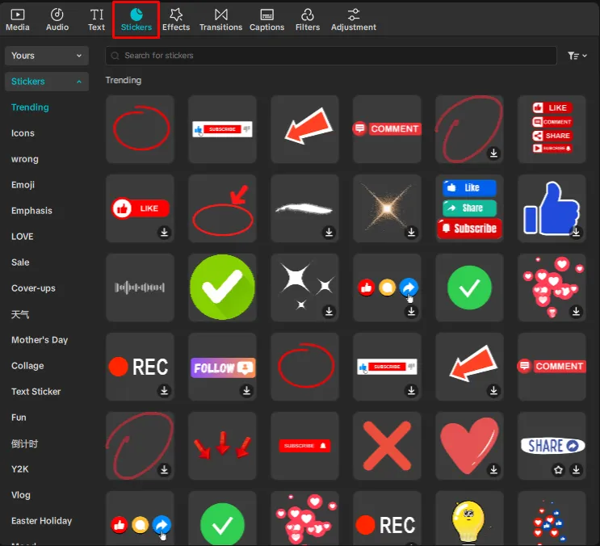The width and height of the screenshot is (600, 546).
Task: Click the sticker search field
Action: (331, 56)
